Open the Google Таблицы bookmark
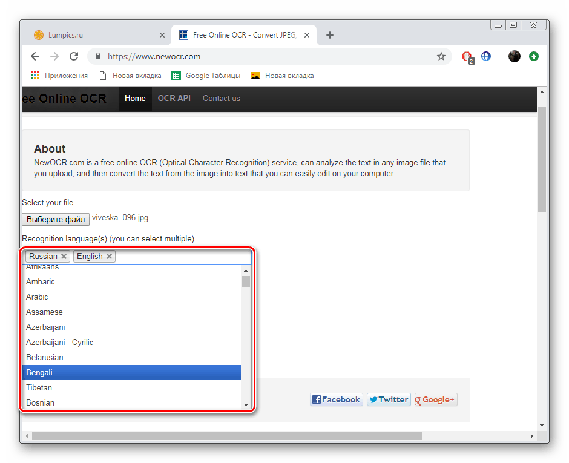The height and width of the screenshot is (463, 569). pyautogui.click(x=206, y=76)
